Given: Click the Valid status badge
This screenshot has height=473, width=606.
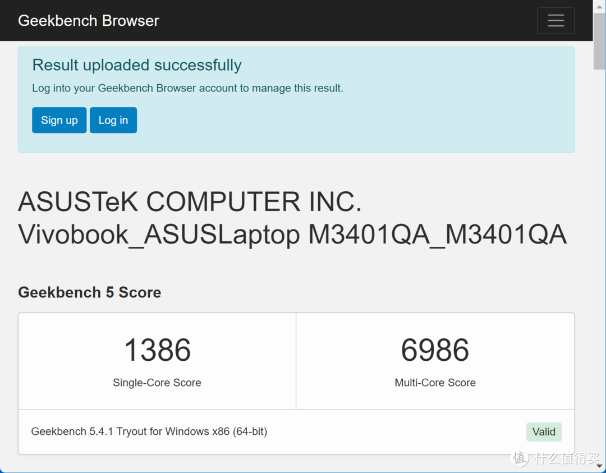Looking at the screenshot, I should (x=544, y=431).
